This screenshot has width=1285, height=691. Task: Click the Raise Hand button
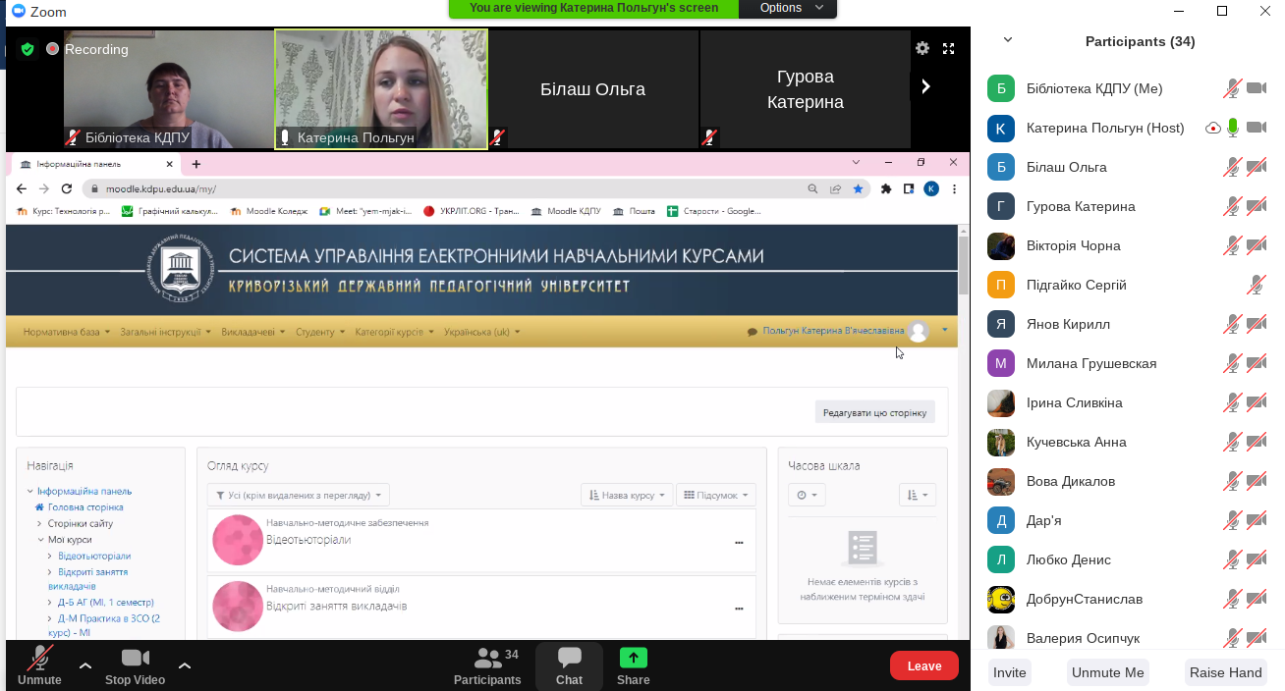pyautogui.click(x=1225, y=672)
